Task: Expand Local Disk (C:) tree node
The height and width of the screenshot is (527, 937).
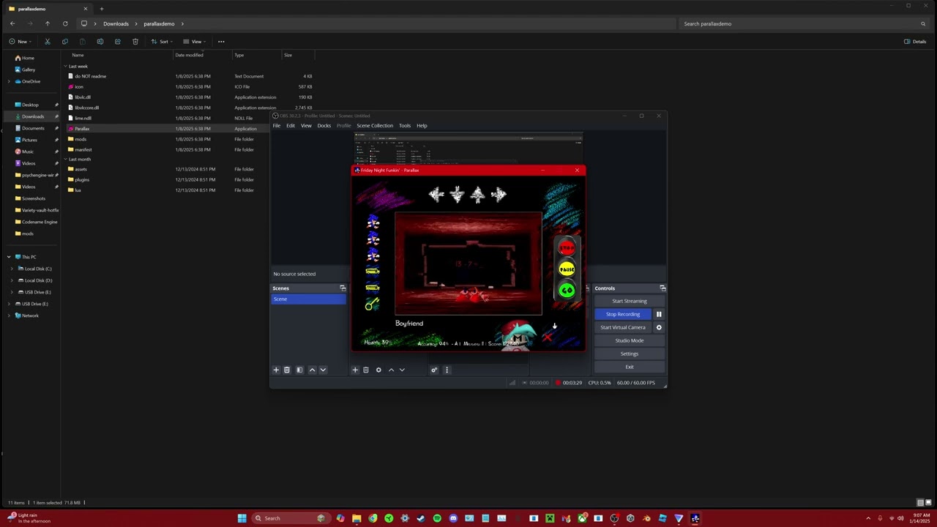Action: 12,269
